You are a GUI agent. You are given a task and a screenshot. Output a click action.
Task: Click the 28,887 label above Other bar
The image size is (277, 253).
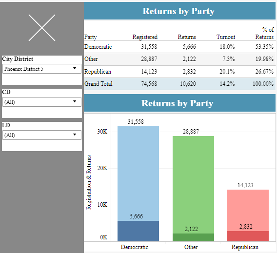pos(191,132)
